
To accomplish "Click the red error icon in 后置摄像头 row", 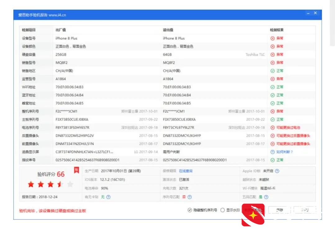I will pos(272,136).
